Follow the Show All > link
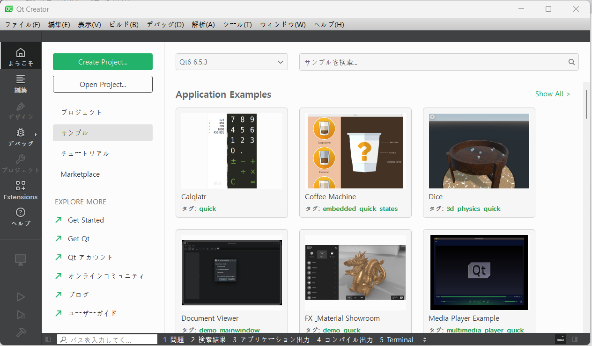The width and height of the screenshot is (592, 346). tap(553, 94)
